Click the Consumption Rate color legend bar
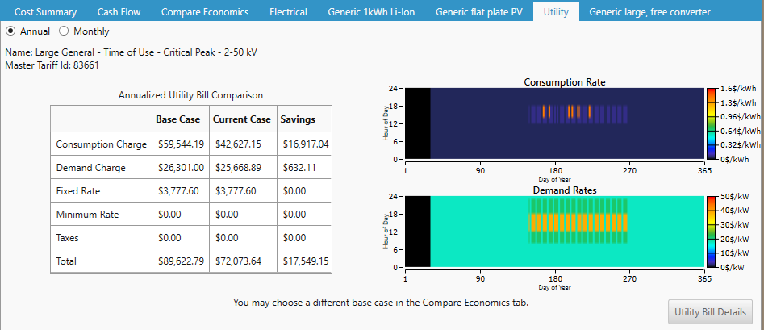Viewport: 764px width, 330px height. tap(711, 123)
